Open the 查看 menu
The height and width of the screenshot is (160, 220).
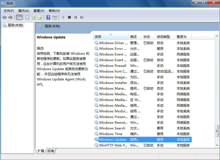[39, 11]
